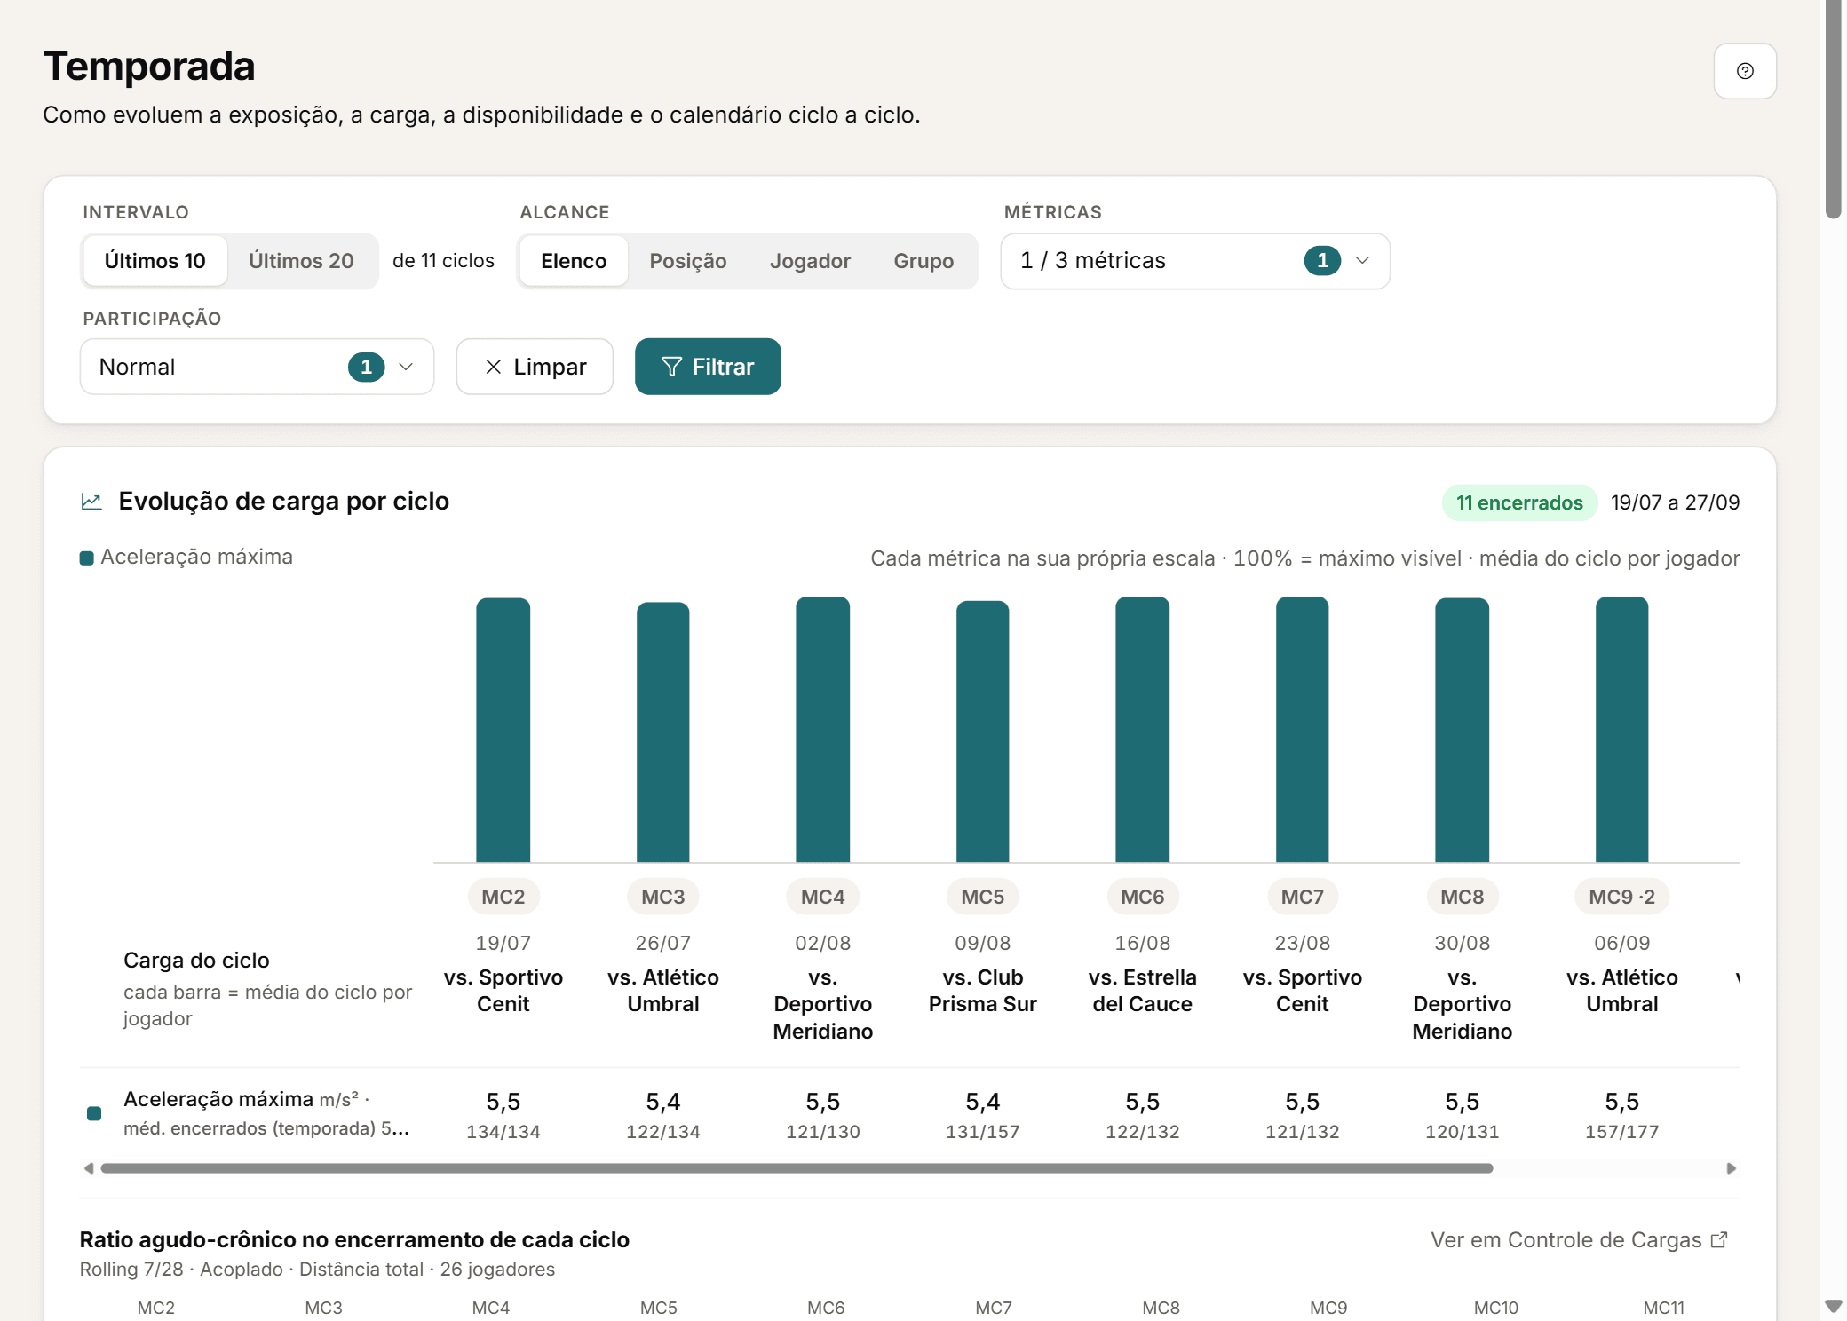Click the 134/134 value under MC2
Viewport: 1847px width, 1321px height.
point(503,1132)
